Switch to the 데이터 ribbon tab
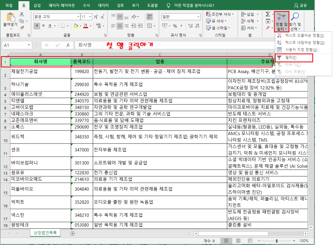Viewport: 334px width, 245px height. 103,5
